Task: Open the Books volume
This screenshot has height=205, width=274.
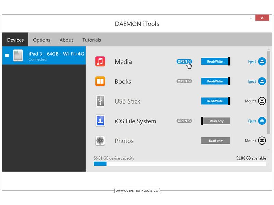Action: 184,81
